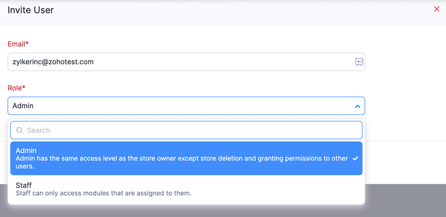
Task: Close the Invite User dialog
Action: click(437, 9)
